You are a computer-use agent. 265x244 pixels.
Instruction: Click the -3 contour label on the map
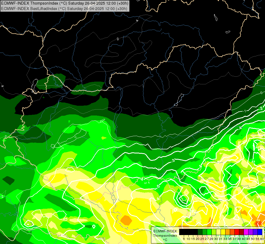pyautogui.click(x=173, y=160)
